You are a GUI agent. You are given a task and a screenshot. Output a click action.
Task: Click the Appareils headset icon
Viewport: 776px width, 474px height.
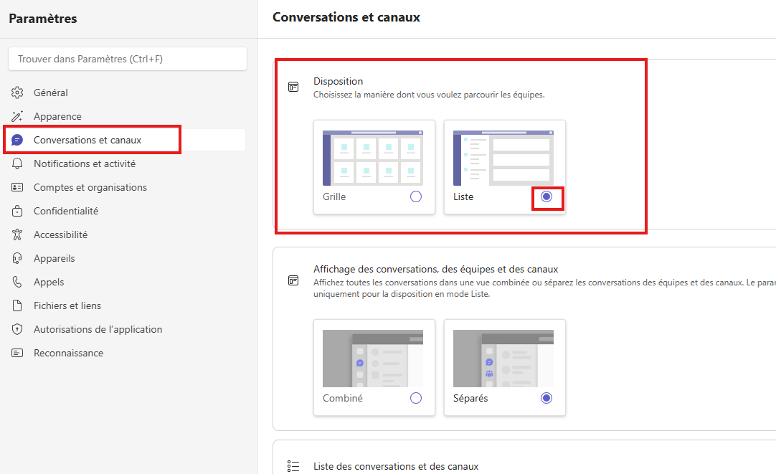[18, 258]
